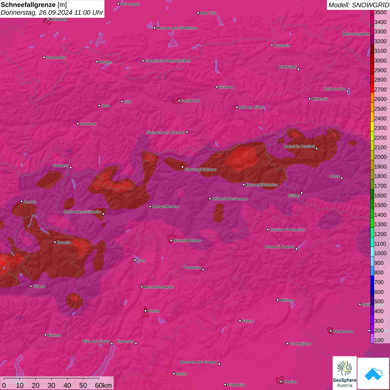Click the 'Bassano del Grappa' label
The image size is (390, 390).
pos(199,362)
